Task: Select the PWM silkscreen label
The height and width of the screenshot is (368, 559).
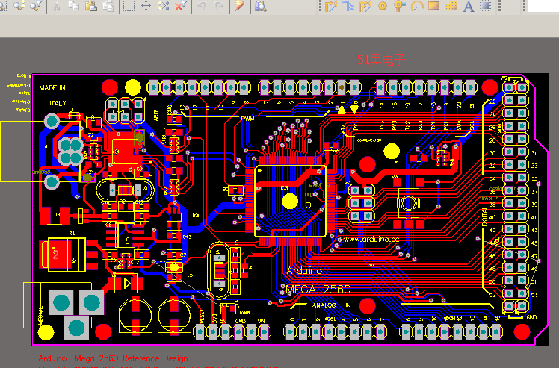Action: coord(248,119)
